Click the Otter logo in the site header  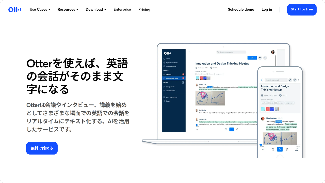tap(15, 10)
